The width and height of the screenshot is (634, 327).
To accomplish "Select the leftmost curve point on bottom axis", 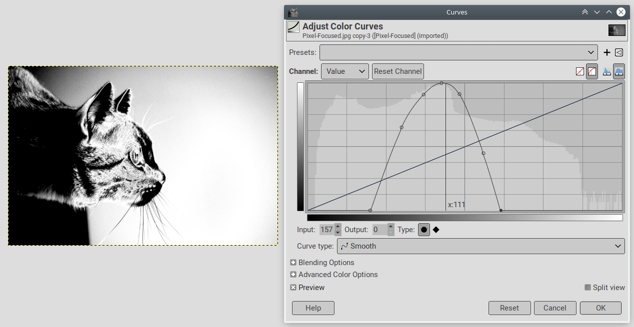I will pos(370,210).
